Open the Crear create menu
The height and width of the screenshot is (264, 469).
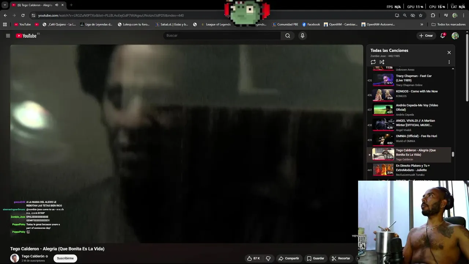[x=426, y=36]
